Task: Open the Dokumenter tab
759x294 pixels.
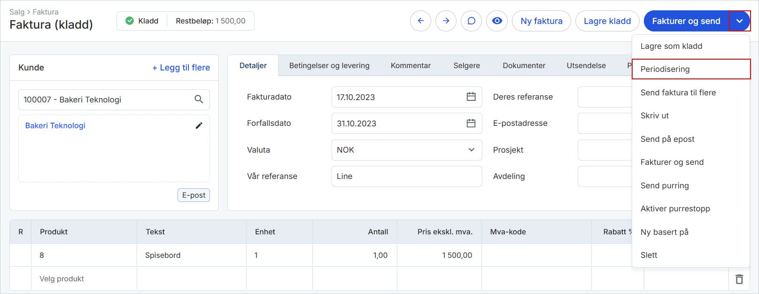Action: [524, 66]
